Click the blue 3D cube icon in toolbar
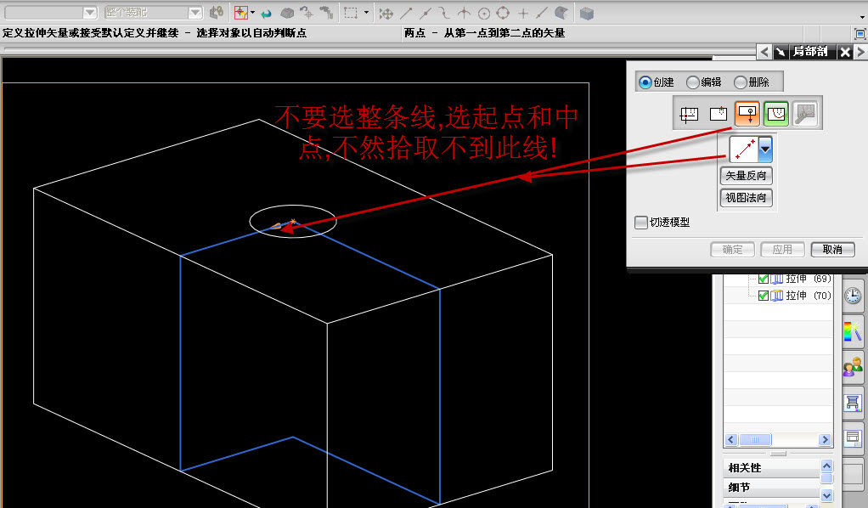Viewport: 868px width, 508px height. pos(587,13)
